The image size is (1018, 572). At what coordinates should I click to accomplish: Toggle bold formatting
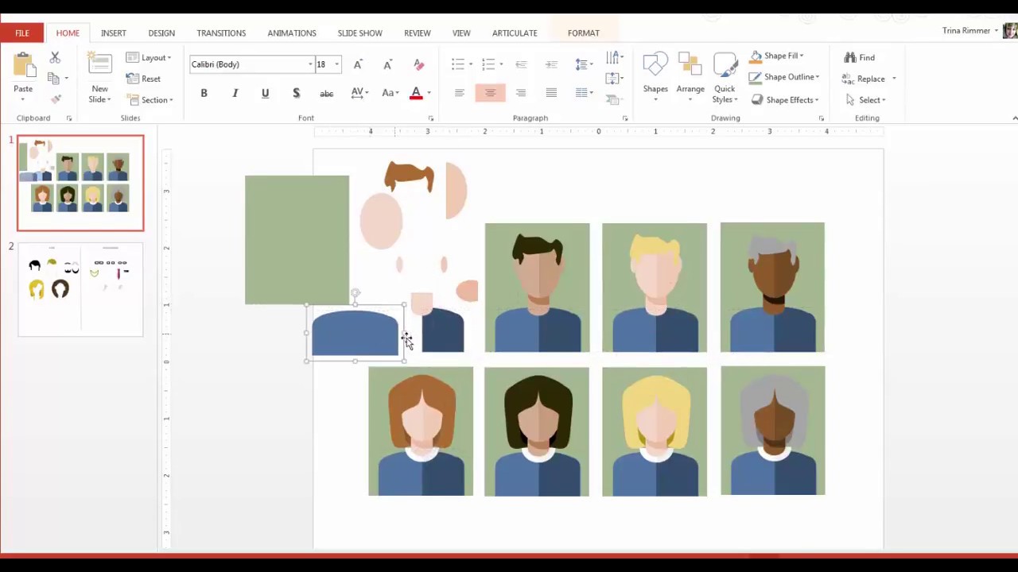point(204,93)
